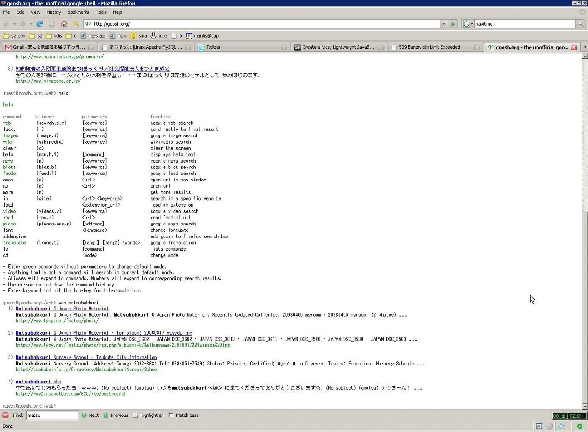
Task: Click the green Go arrow button
Action: tap(453, 24)
